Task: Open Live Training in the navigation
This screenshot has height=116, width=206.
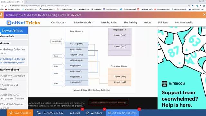Action: click(130, 22)
